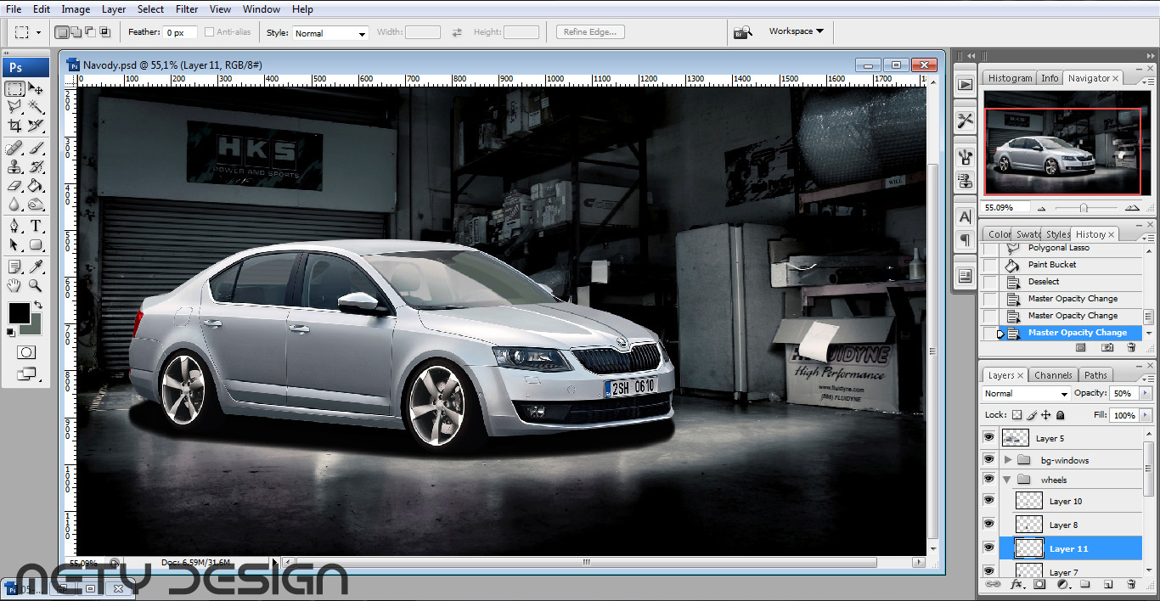Select the Lasso tool
This screenshot has width=1160, height=601.
tap(14, 107)
